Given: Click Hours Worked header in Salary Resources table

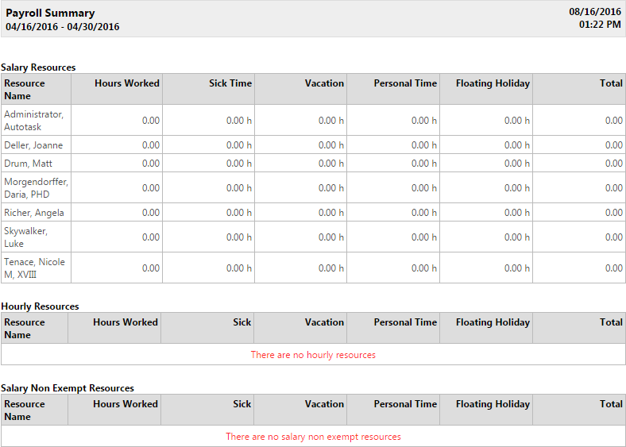Looking at the screenshot, I should pyautogui.click(x=127, y=83).
